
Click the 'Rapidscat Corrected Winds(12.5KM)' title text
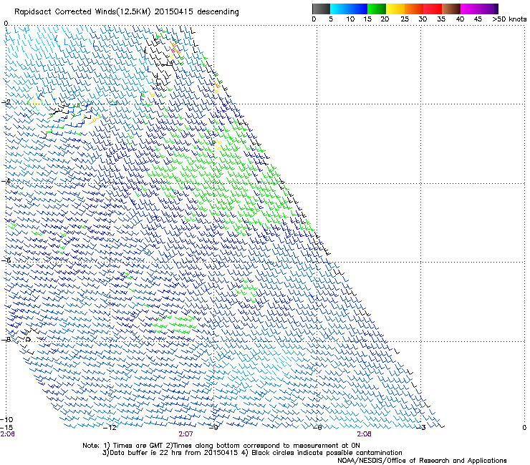(x=82, y=12)
